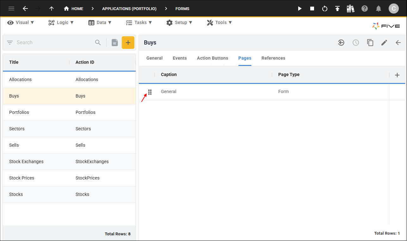Add a page with plus icon

pyautogui.click(x=397, y=75)
